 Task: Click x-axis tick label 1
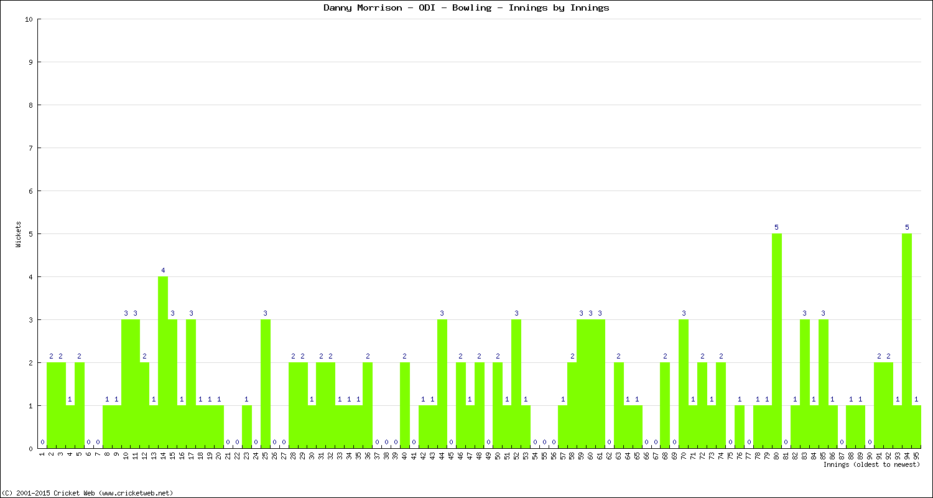[x=42, y=454]
